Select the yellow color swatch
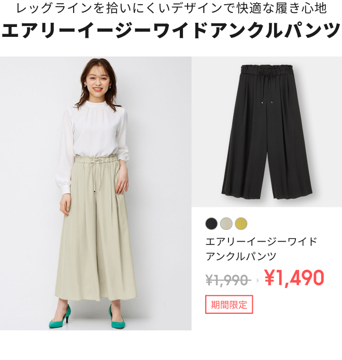342x360 pixels. coord(241,224)
